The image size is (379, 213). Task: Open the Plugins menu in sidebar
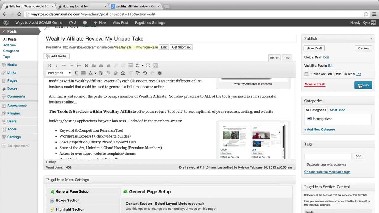[x=14, y=113]
